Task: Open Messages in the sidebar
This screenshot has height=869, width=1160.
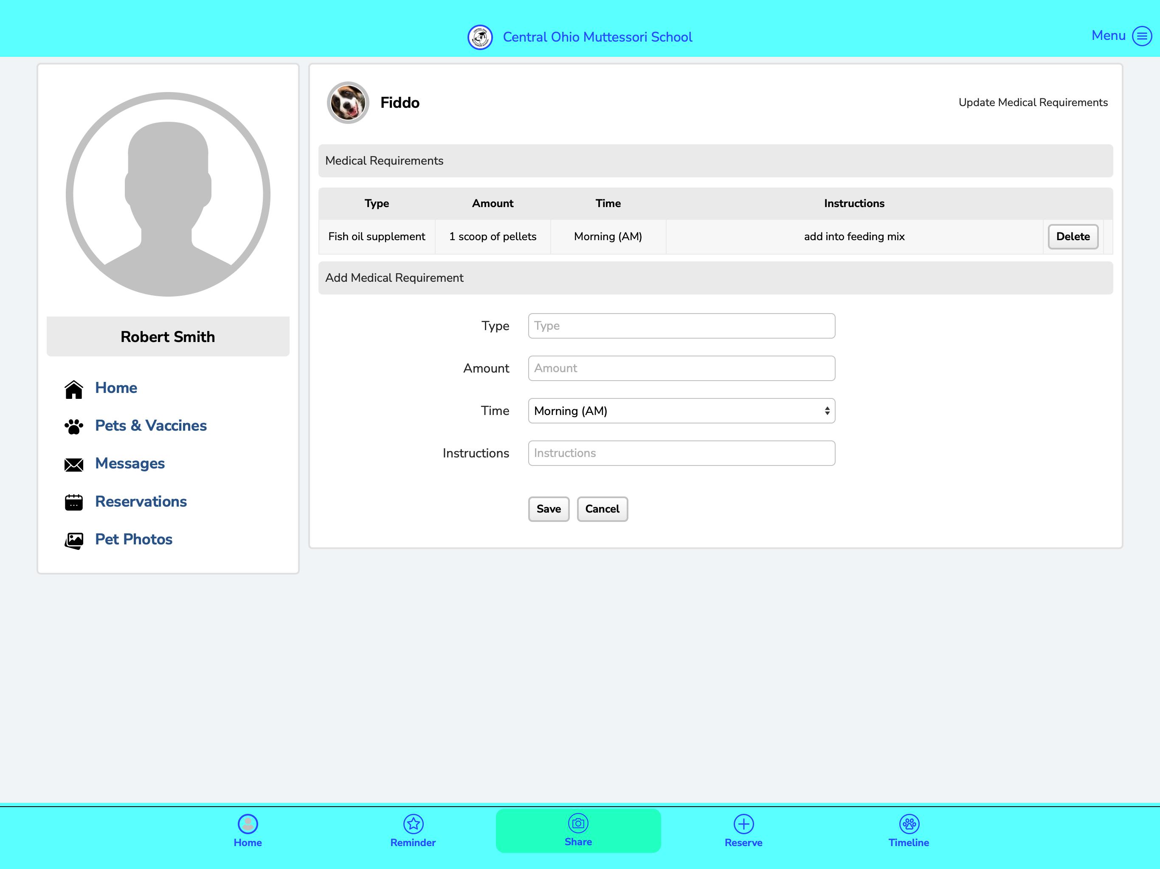Action: (130, 463)
